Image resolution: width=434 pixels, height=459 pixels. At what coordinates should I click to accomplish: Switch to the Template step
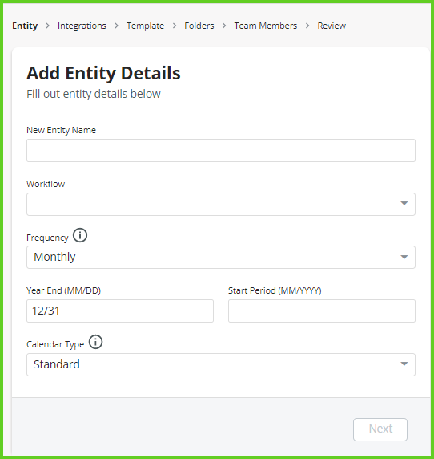click(x=145, y=26)
